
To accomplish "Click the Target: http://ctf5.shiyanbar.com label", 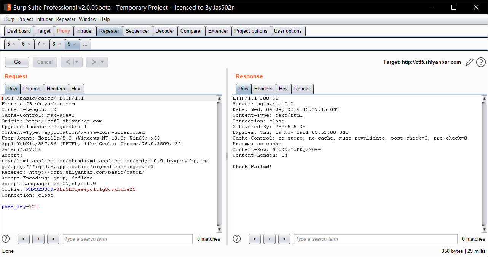I will [422, 62].
